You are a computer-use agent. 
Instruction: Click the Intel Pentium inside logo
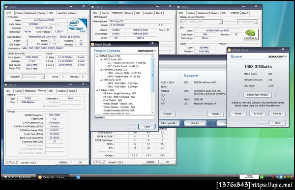tap(77, 26)
